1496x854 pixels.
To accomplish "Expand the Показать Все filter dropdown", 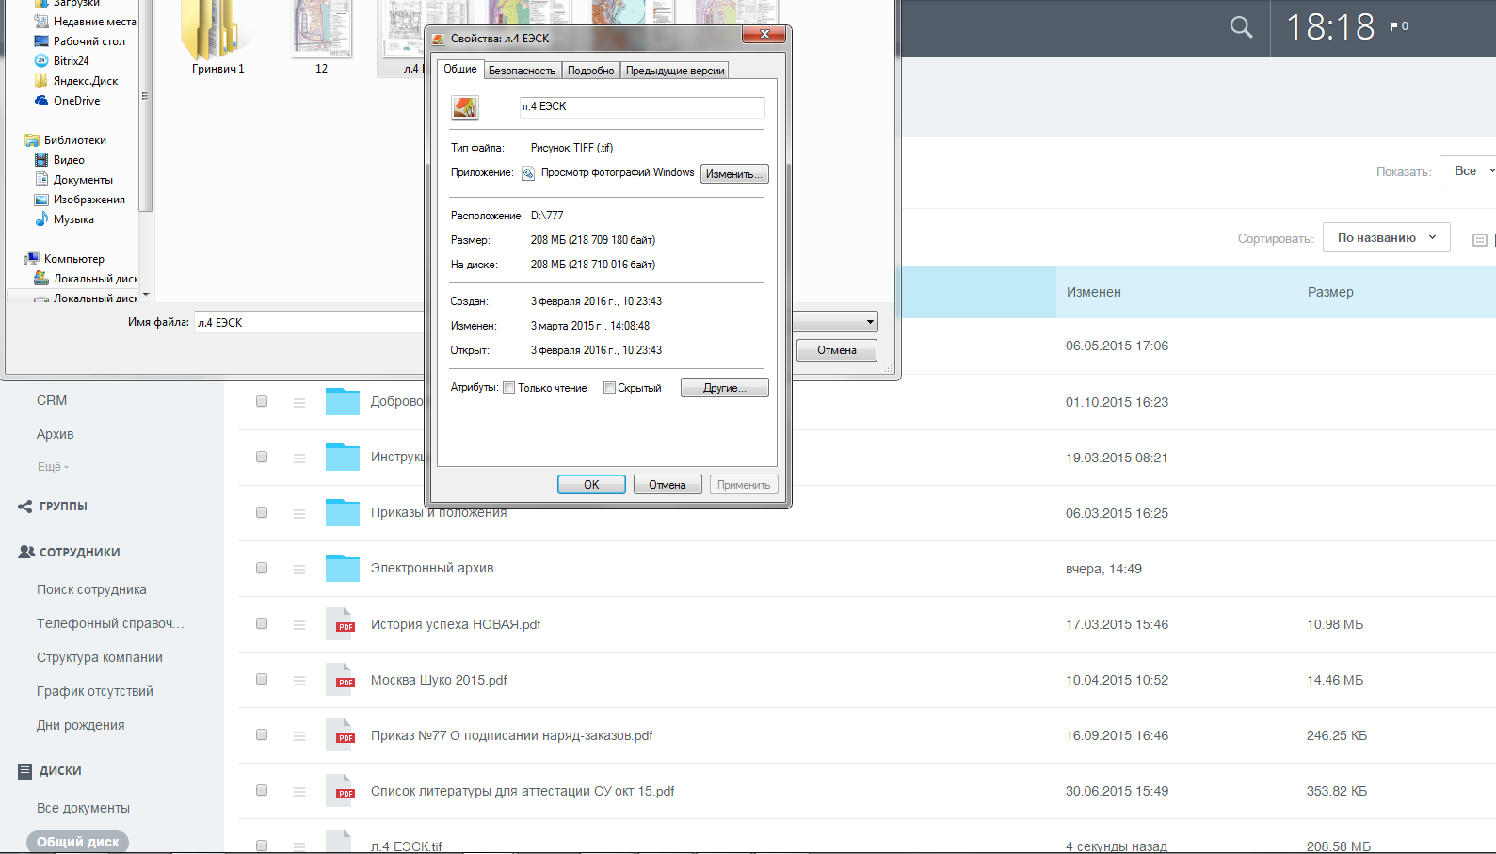I will click(x=1469, y=170).
